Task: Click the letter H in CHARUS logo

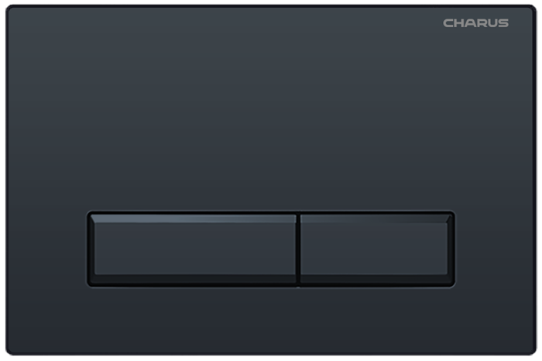Action: 459,23
